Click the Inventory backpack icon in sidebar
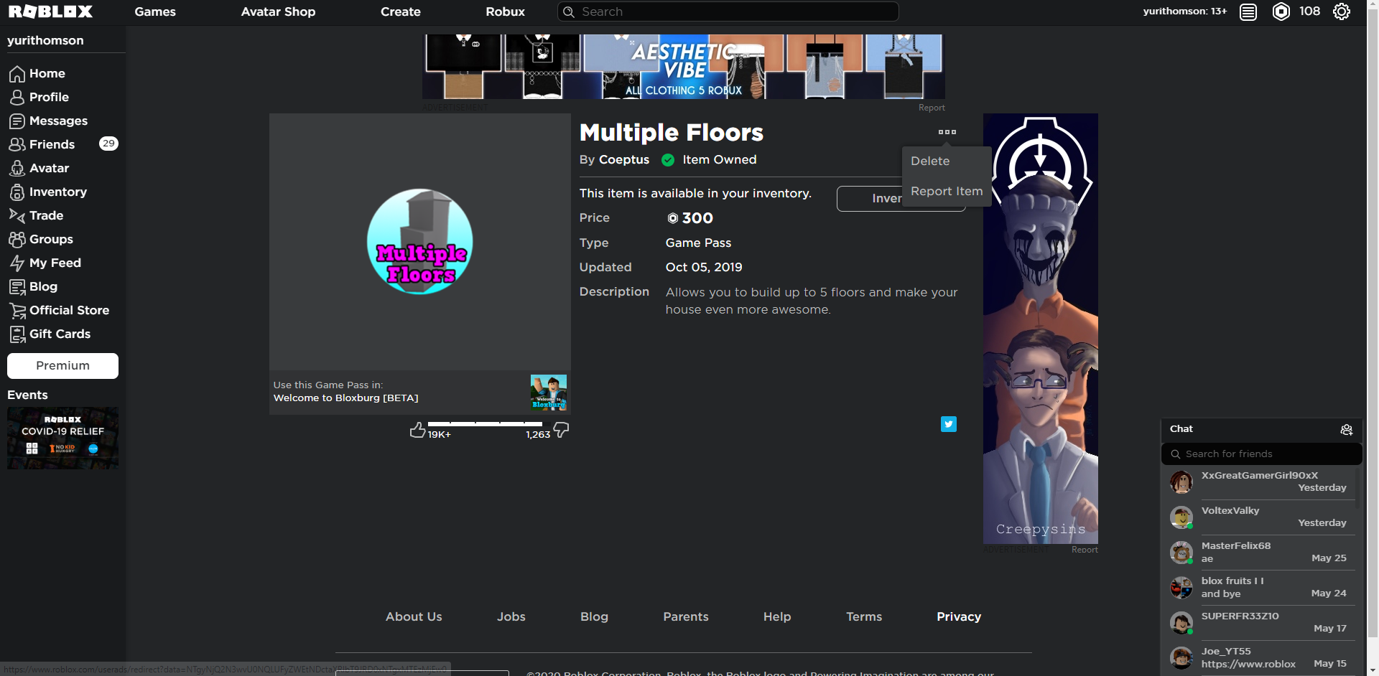 [17, 192]
